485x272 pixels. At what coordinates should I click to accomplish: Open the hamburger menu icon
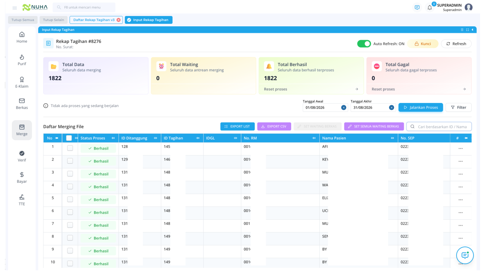[15, 8]
